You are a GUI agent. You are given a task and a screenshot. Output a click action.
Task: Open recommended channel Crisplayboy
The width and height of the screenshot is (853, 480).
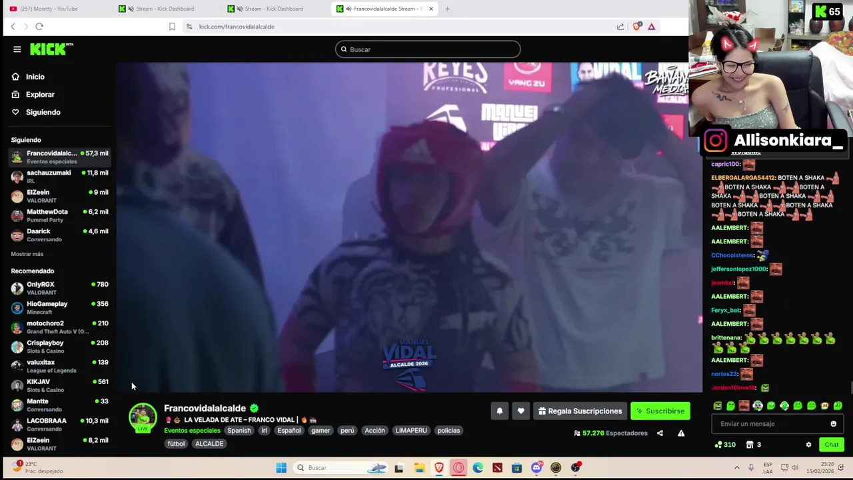pyautogui.click(x=59, y=347)
